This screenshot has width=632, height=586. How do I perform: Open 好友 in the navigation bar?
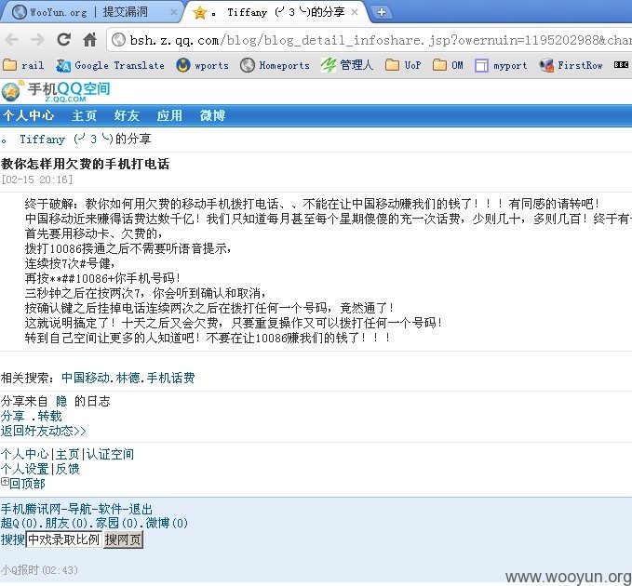tap(127, 116)
